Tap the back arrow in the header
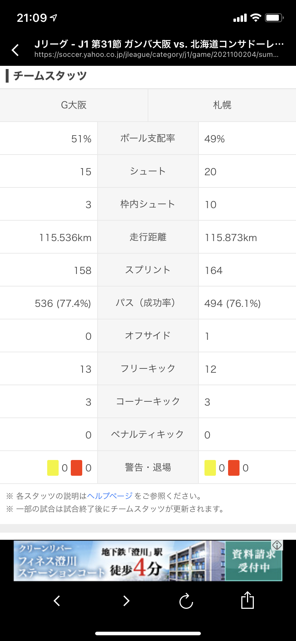Screen dimensions: 296x641 pyautogui.click(x=15, y=50)
